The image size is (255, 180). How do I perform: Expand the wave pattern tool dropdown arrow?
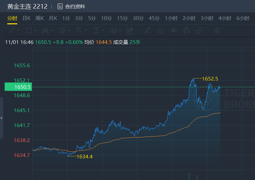tap(52, 30)
